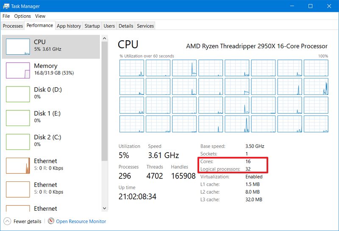Select Disk 1 (E:) item
The image size is (339, 231).
pyautogui.click(x=51, y=118)
